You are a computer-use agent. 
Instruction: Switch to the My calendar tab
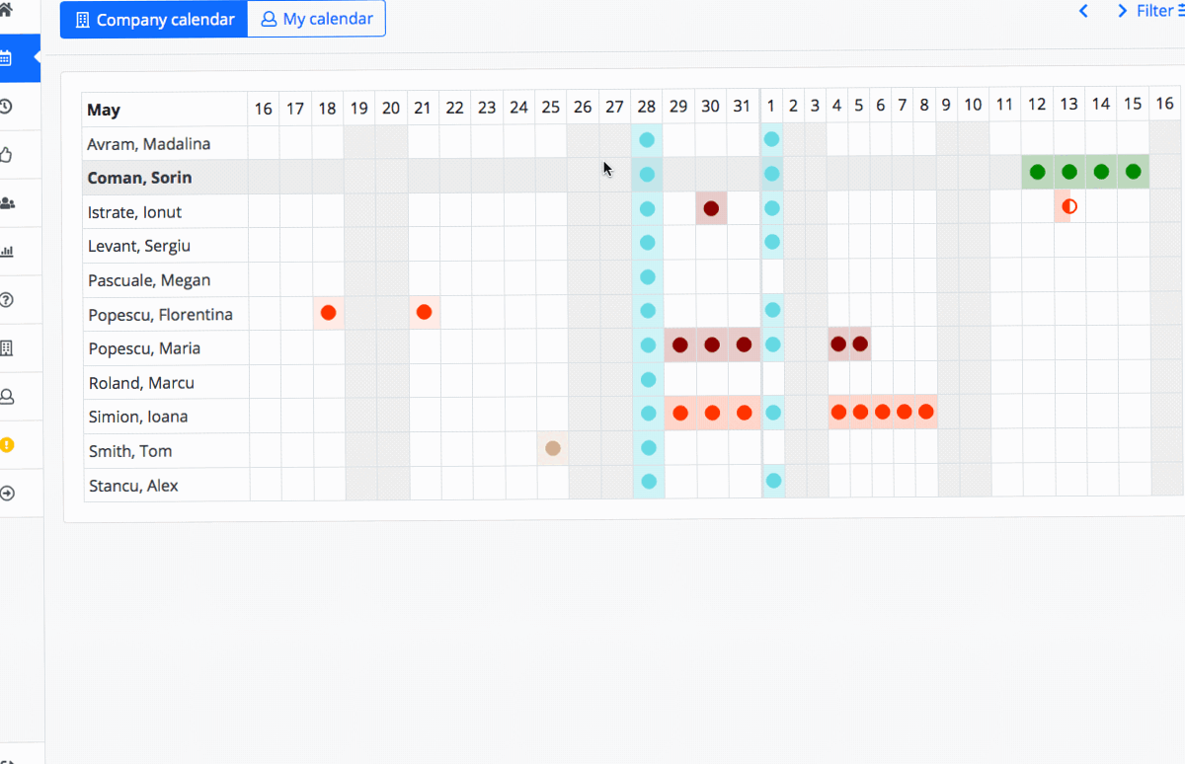(x=316, y=20)
